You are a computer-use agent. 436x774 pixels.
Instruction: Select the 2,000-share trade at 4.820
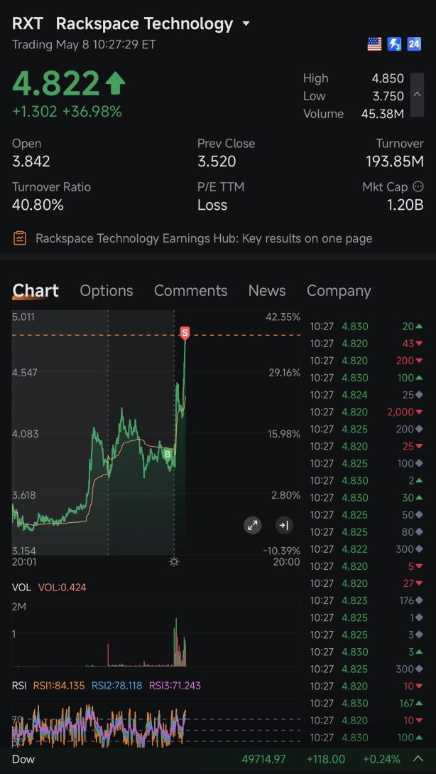pyautogui.click(x=367, y=412)
